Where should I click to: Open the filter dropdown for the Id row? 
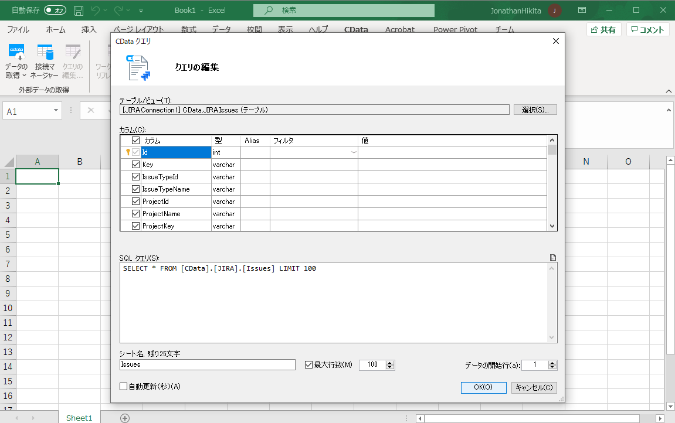[354, 152]
